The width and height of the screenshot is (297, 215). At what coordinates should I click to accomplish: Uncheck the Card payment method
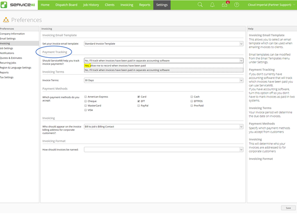click(139, 97)
